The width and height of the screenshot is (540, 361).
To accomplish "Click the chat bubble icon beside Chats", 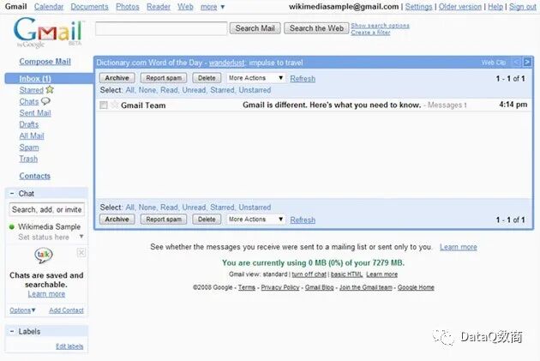I will click(45, 101).
